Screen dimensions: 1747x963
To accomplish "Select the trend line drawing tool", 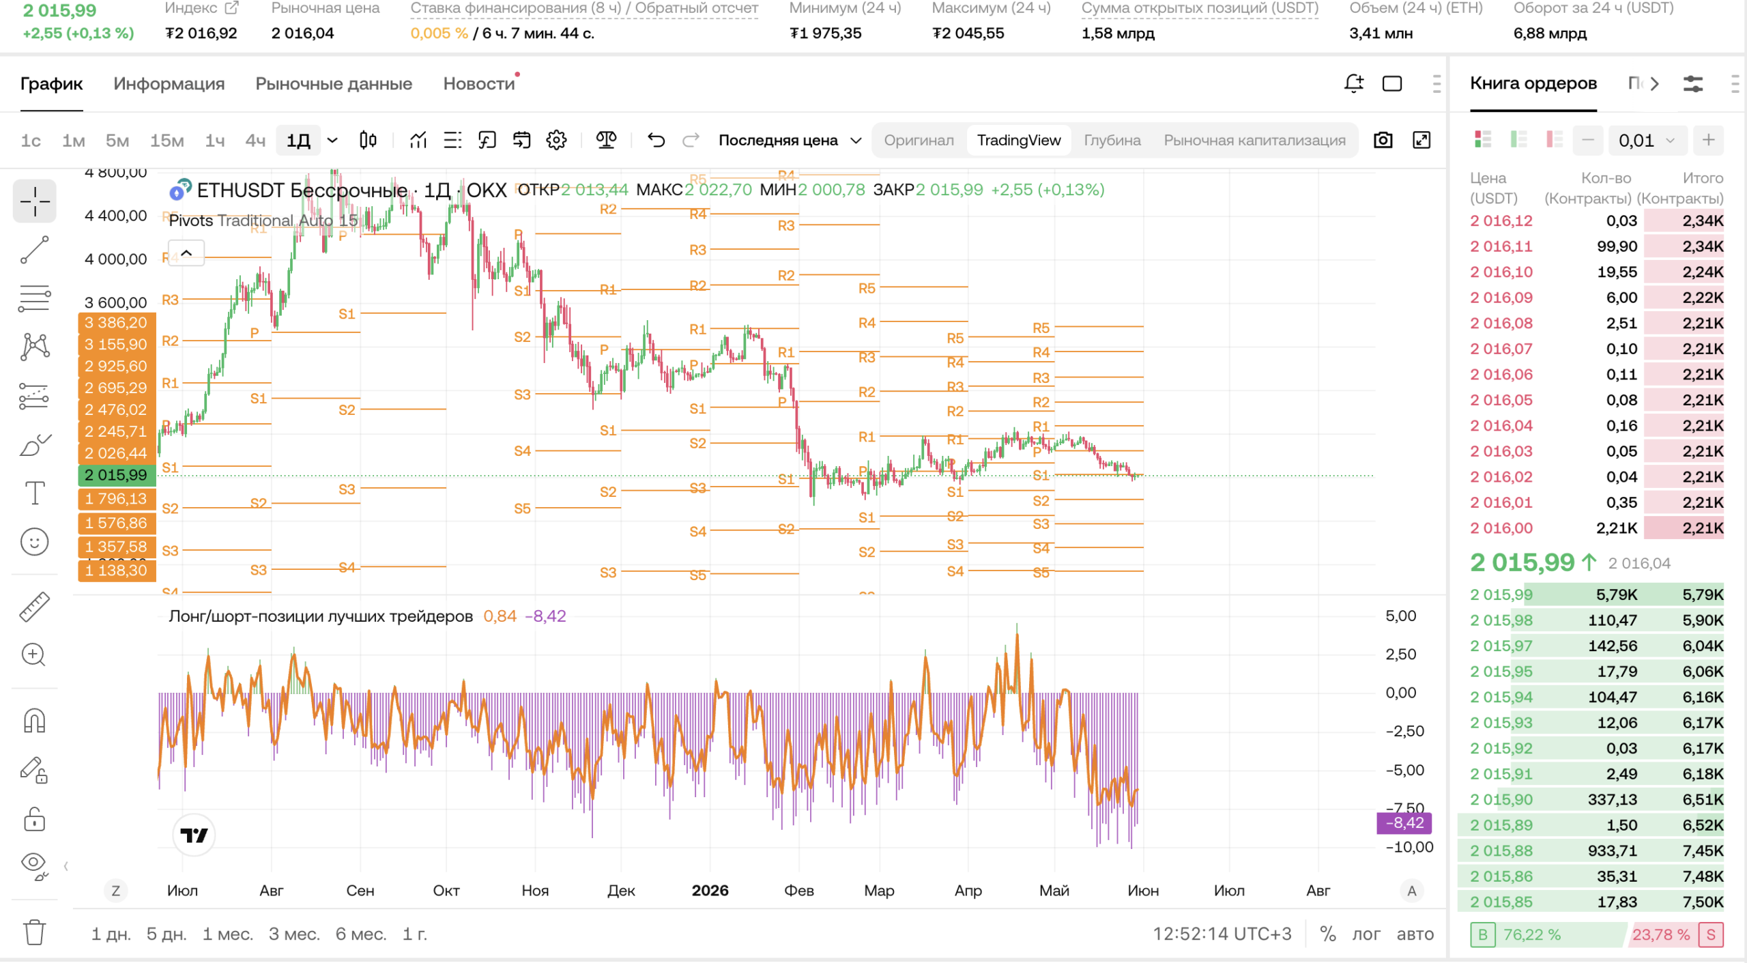I will (x=34, y=250).
